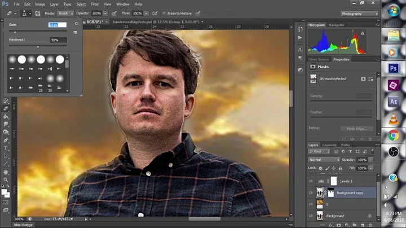Toggle lock position icon

(x=334, y=168)
